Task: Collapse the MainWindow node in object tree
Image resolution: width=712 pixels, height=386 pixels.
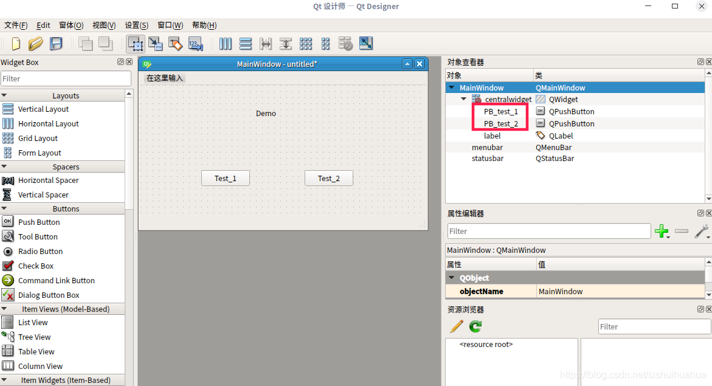Action: pos(451,88)
